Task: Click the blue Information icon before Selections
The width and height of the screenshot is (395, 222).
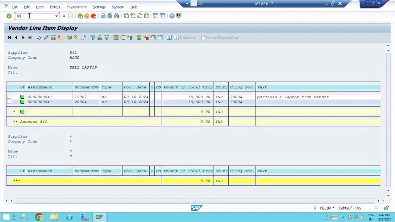Action: (x=169, y=38)
